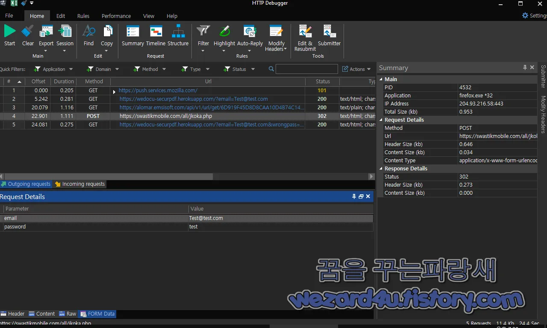Select the email parameter row

point(187,218)
